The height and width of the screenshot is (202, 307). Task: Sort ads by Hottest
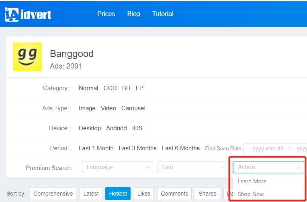pos(118,194)
